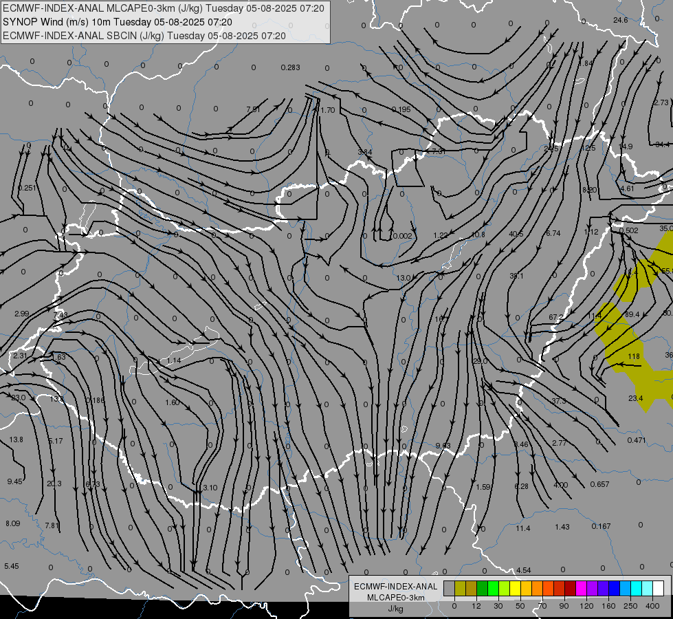This screenshot has width=673, height=619.
Task: Select the dark green legend swatch
Action: pyautogui.click(x=483, y=589)
